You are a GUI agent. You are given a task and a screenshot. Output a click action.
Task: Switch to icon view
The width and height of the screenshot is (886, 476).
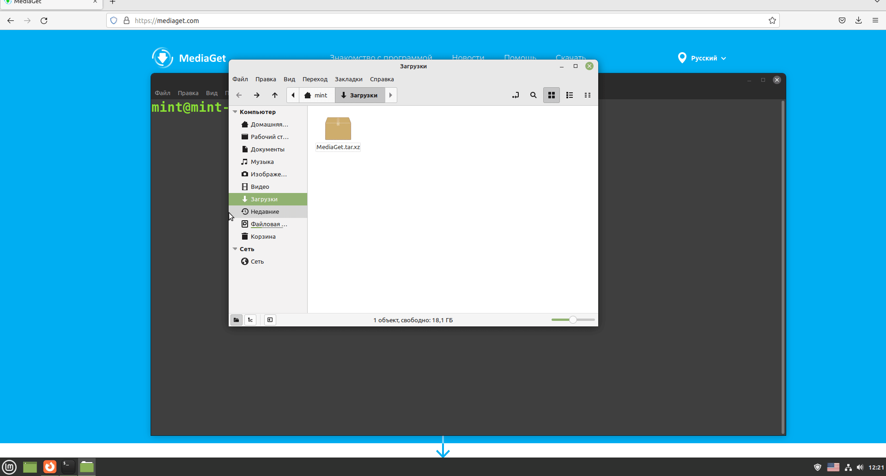coord(552,95)
